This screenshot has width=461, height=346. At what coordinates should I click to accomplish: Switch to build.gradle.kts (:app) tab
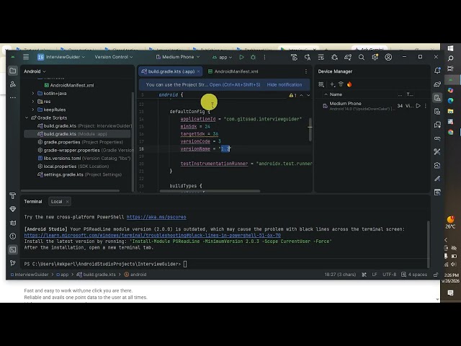pos(171,71)
